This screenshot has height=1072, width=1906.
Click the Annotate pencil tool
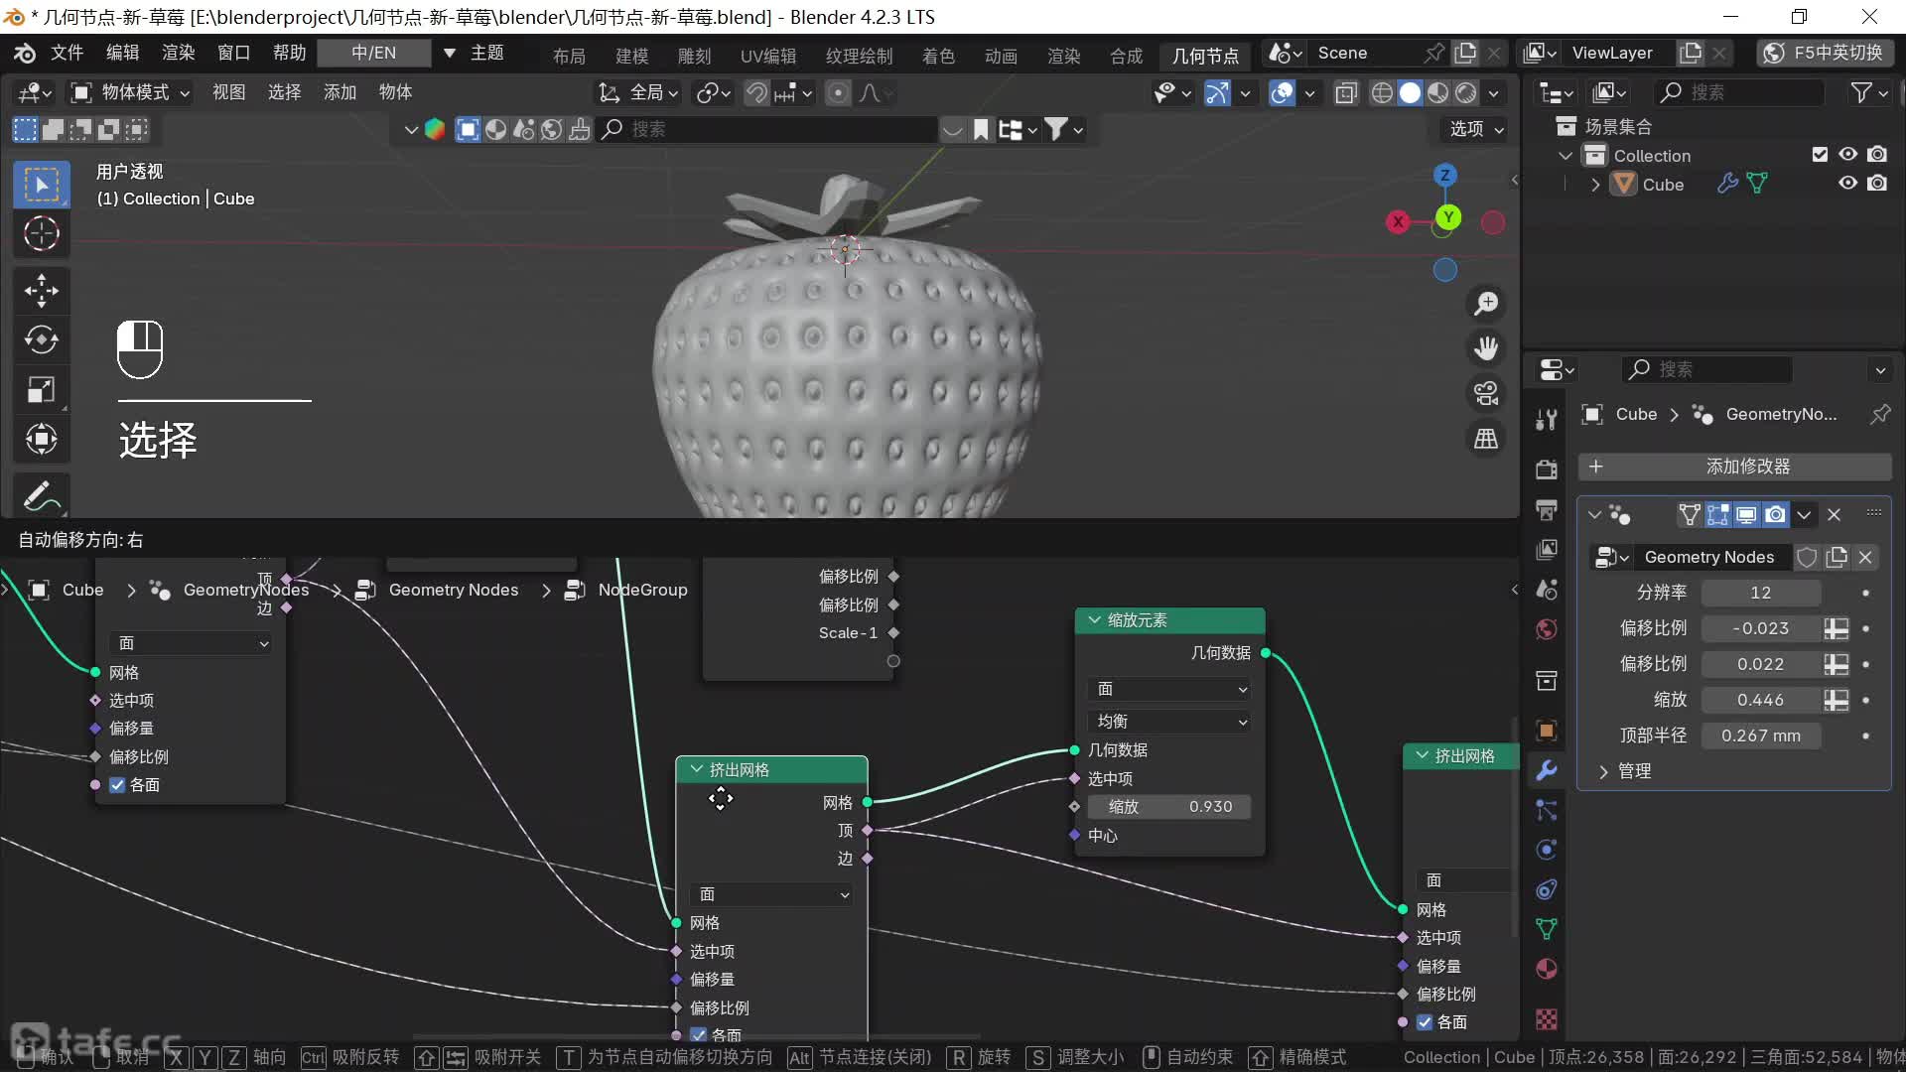pos(41,495)
